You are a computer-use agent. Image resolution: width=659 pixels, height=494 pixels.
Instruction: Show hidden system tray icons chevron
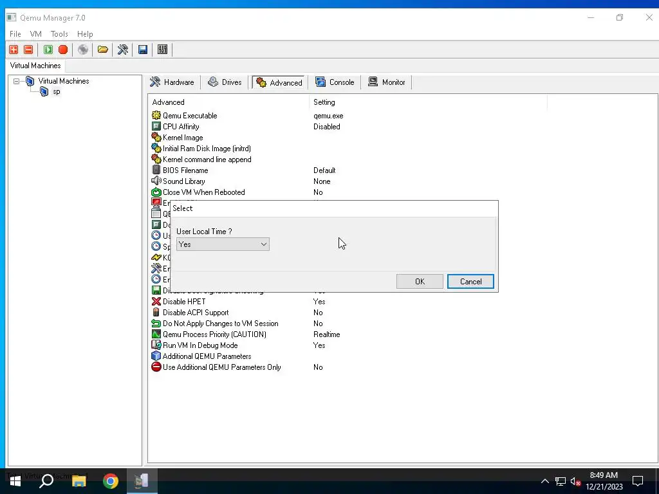click(544, 481)
